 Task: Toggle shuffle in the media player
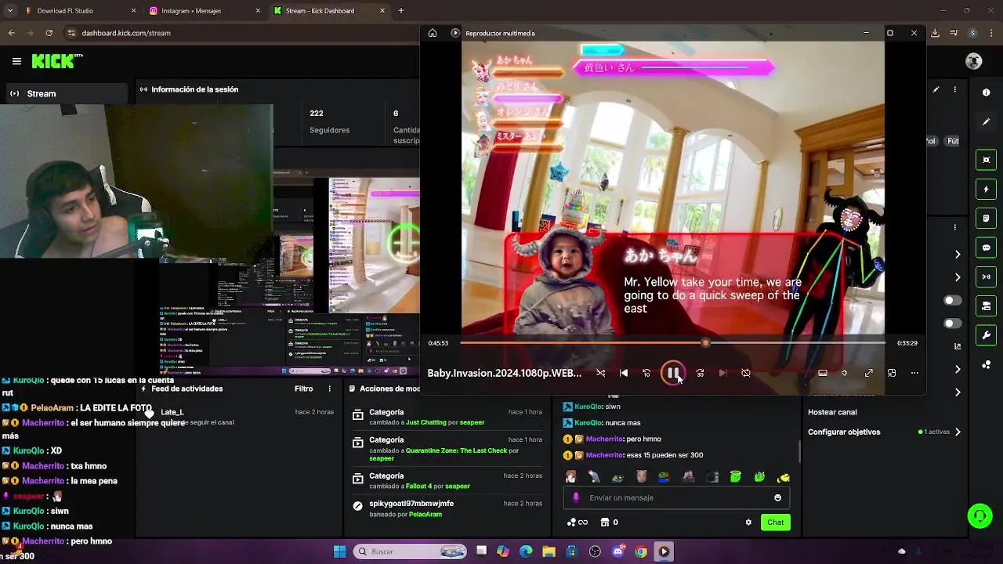pyautogui.click(x=600, y=373)
